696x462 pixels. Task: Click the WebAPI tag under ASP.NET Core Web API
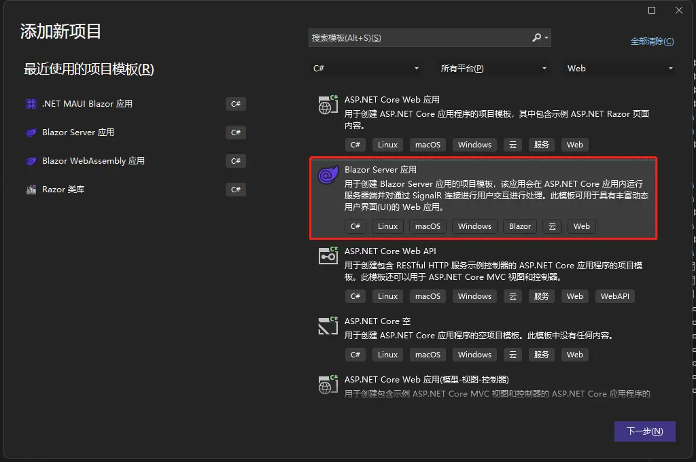pos(614,296)
